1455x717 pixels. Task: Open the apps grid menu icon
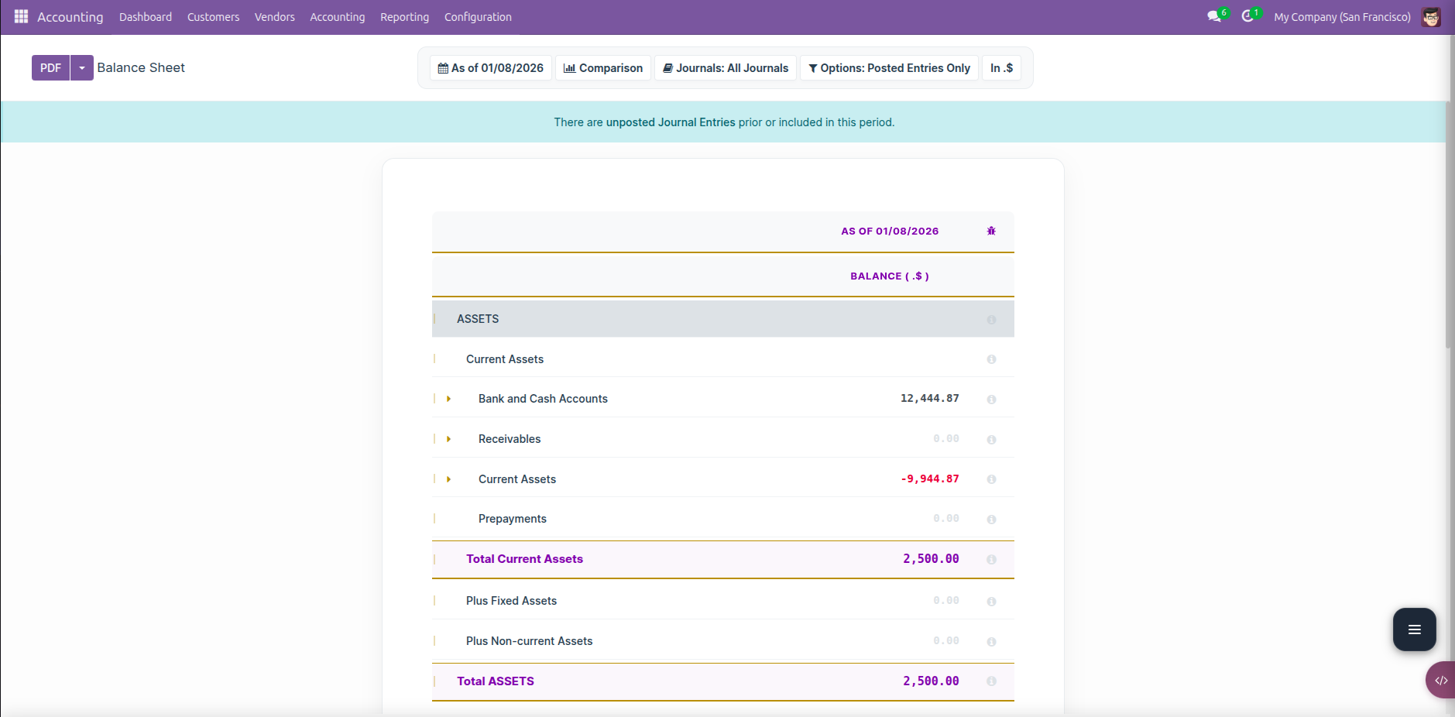pyautogui.click(x=21, y=16)
